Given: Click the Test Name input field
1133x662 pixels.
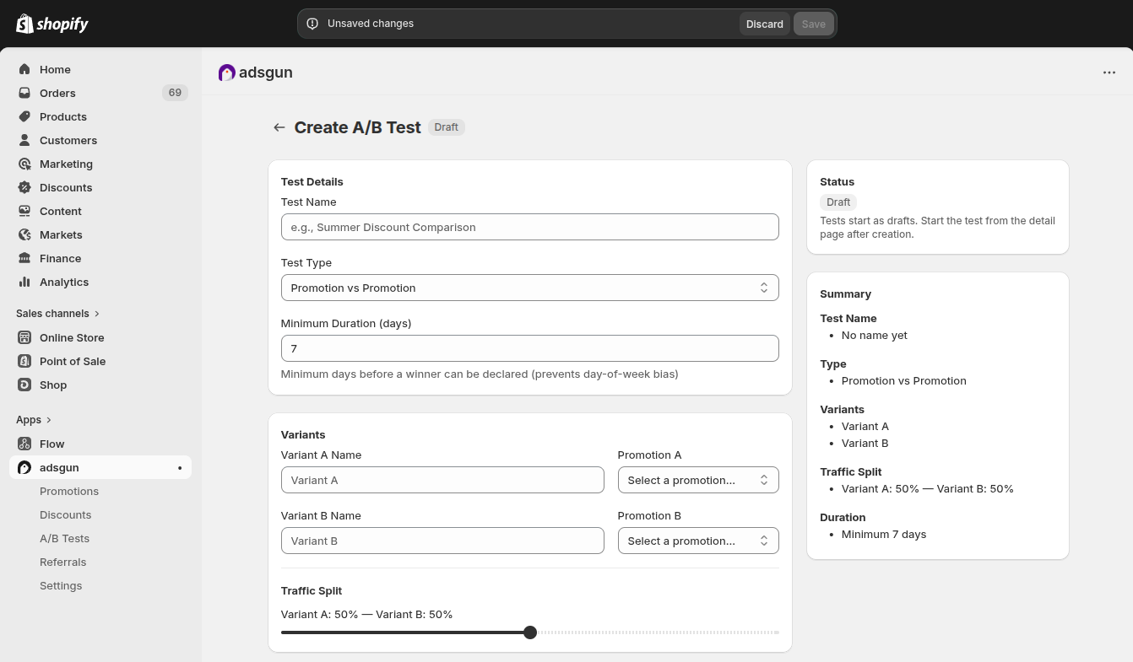Looking at the screenshot, I should coord(529,227).
